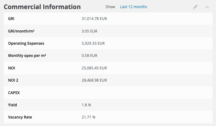Click the Commercial Information heading
This screenshot has height=126, width=216.
pyautogui.click(x=42, y=7)
